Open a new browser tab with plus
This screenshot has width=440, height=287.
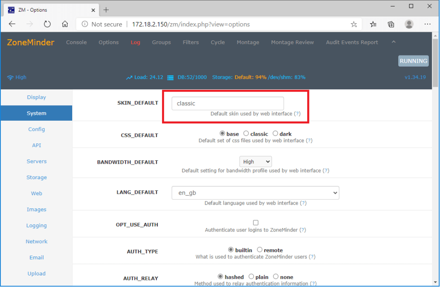(106, 9)
